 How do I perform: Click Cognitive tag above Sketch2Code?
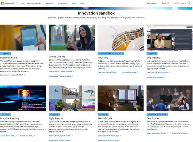click(x=103, y=114)
